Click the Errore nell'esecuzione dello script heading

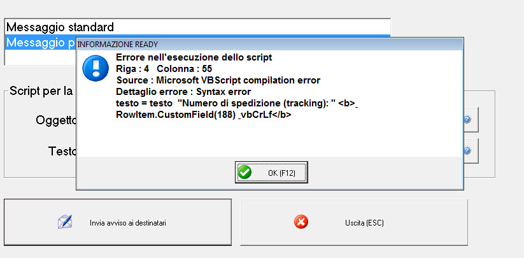(194, 57)
